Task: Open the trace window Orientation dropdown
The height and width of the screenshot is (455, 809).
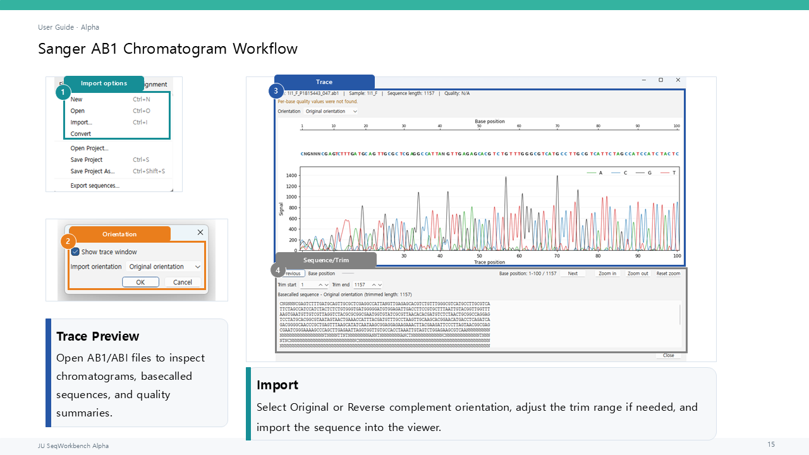Action: [x=331, y=111]
